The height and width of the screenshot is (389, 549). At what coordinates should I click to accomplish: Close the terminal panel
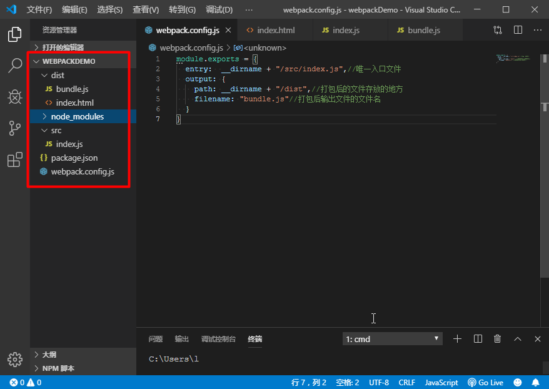click(x=538, y=338)
